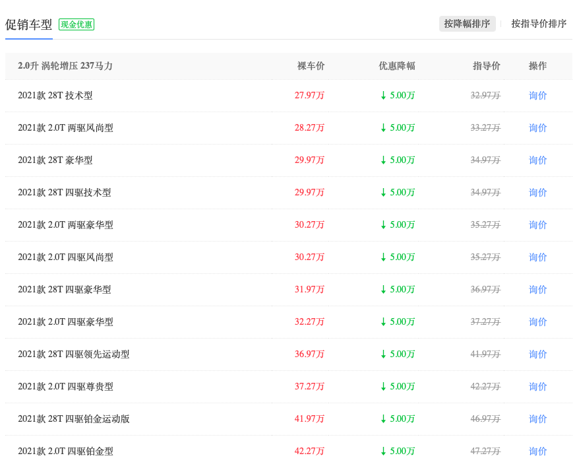Image resolution: width=577 pixels, height=466 pixels.
Task: Click 询价 for 2.0T 四驱铂金型
Action: coord(537,451)
